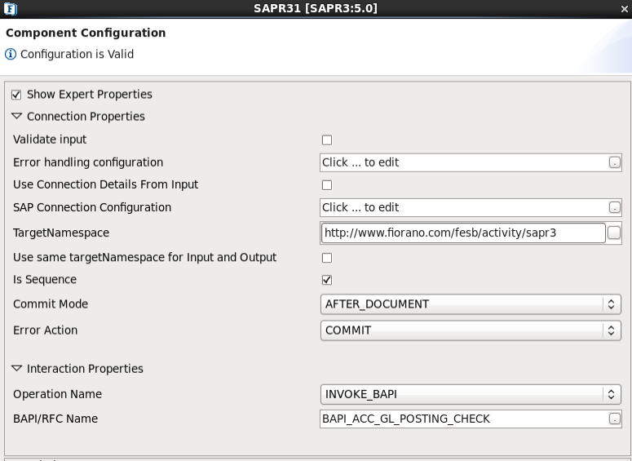Click the Validate input label

pos(50,140)
